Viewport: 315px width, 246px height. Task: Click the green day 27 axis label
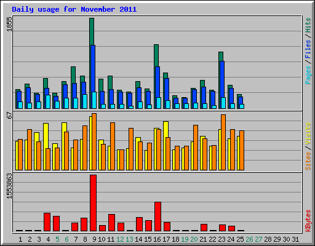pyautogui.click(x=258, y=239)
